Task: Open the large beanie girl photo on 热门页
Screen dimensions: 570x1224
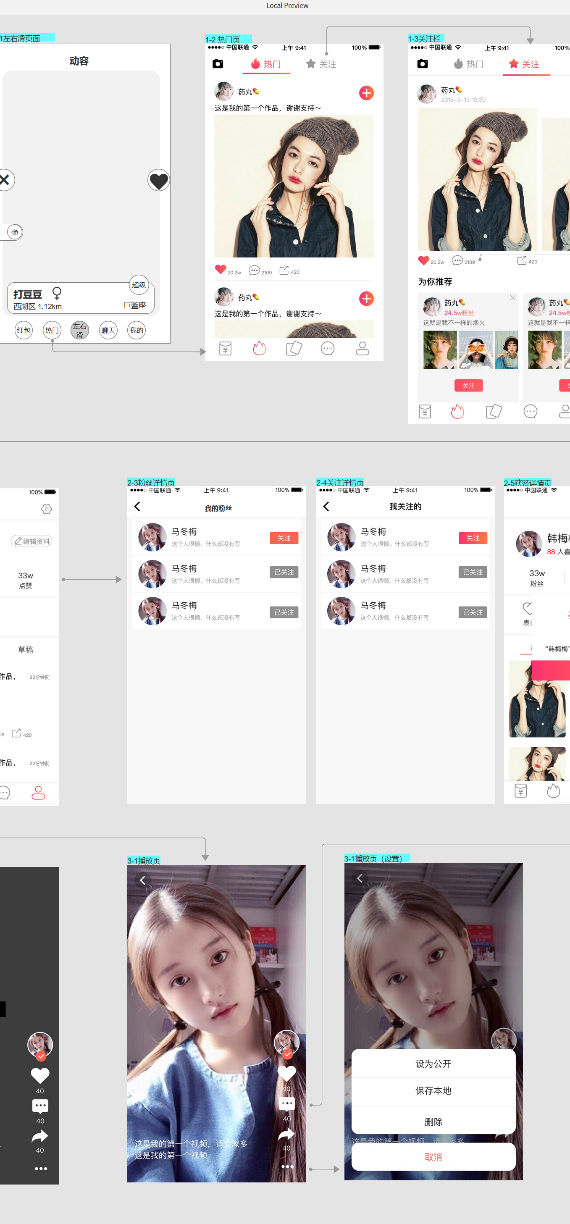Action: (x=294, y=186)
